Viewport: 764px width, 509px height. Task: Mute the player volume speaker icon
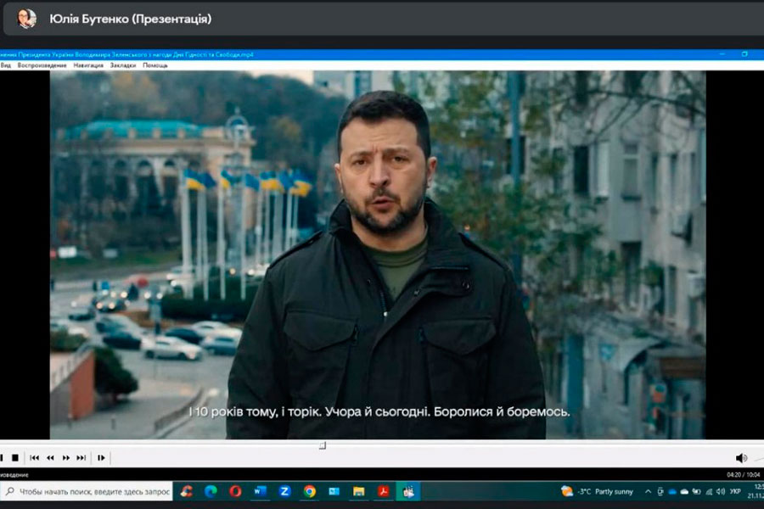point(740,458)
